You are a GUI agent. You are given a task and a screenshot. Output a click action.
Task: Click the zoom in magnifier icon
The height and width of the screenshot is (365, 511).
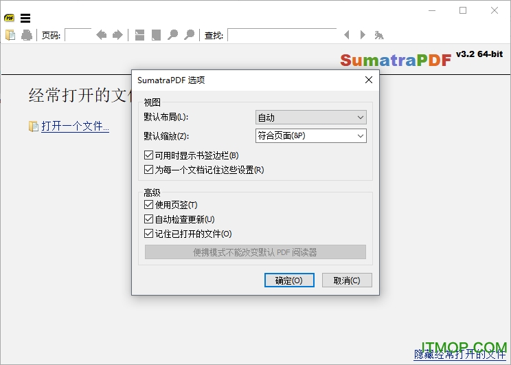pyautogui.click(x=189, y=35)
